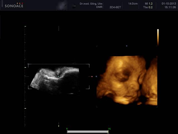Image resolution: width=178 pixels, height=134 pixels.
Task: Click the 'Dr.med. Görg, Ulm' text
Action: point(91,4)
